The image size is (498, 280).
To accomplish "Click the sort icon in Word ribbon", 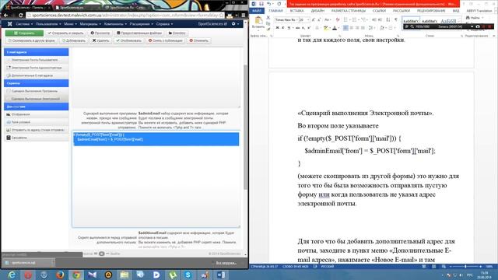I will pos(388,19).
